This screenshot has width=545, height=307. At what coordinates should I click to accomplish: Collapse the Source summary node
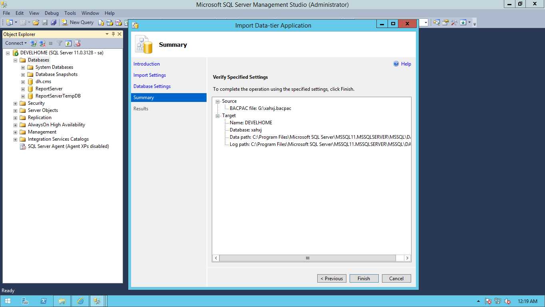tap(218, 102)
